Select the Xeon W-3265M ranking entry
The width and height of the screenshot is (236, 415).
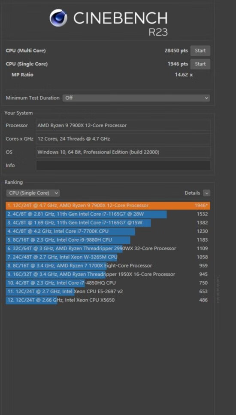pos(108,257)
